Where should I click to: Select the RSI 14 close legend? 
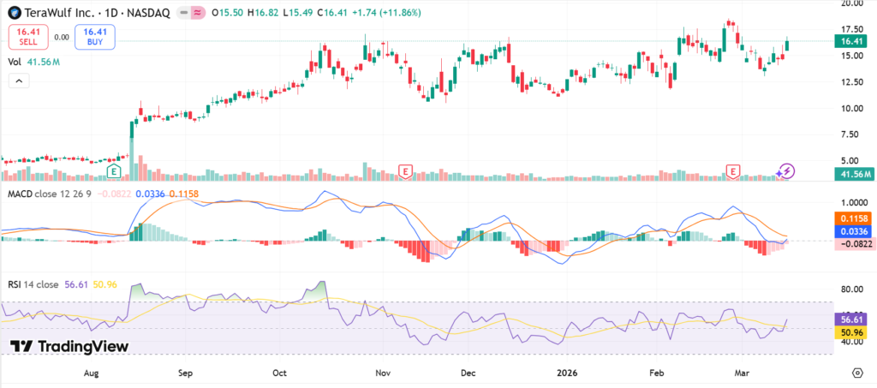pyautogui.click(x=37, y=284)
